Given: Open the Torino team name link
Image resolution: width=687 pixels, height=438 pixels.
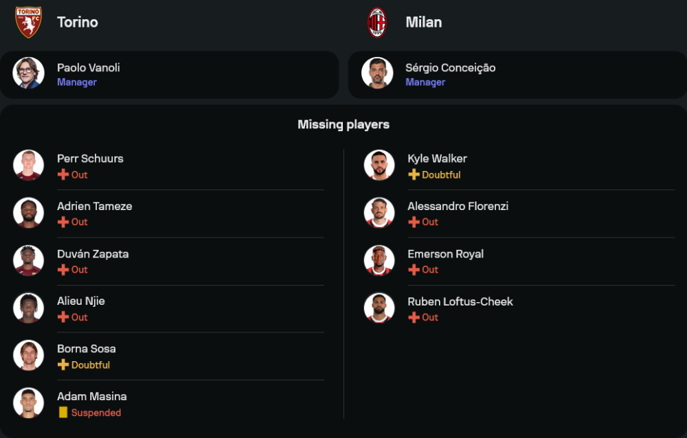Looking at the screenshot, I should click(x=78, y=22).
